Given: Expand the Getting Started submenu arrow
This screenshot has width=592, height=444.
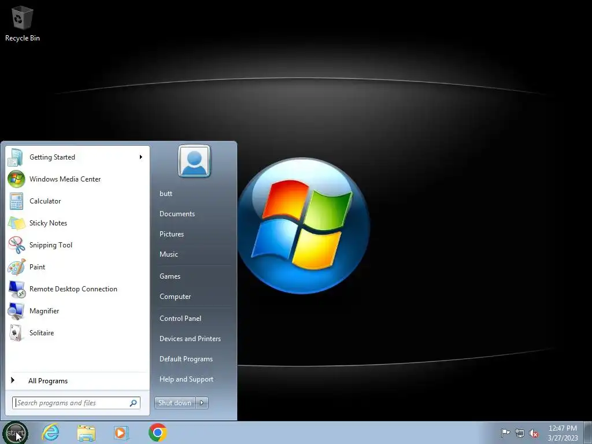Looking at the screenshot, I should pos(141,157).
